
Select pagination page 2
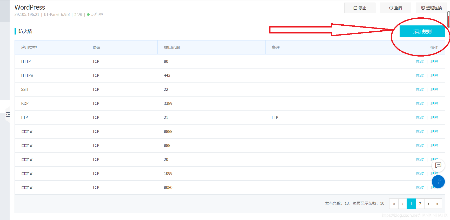[x=420, y=204]
